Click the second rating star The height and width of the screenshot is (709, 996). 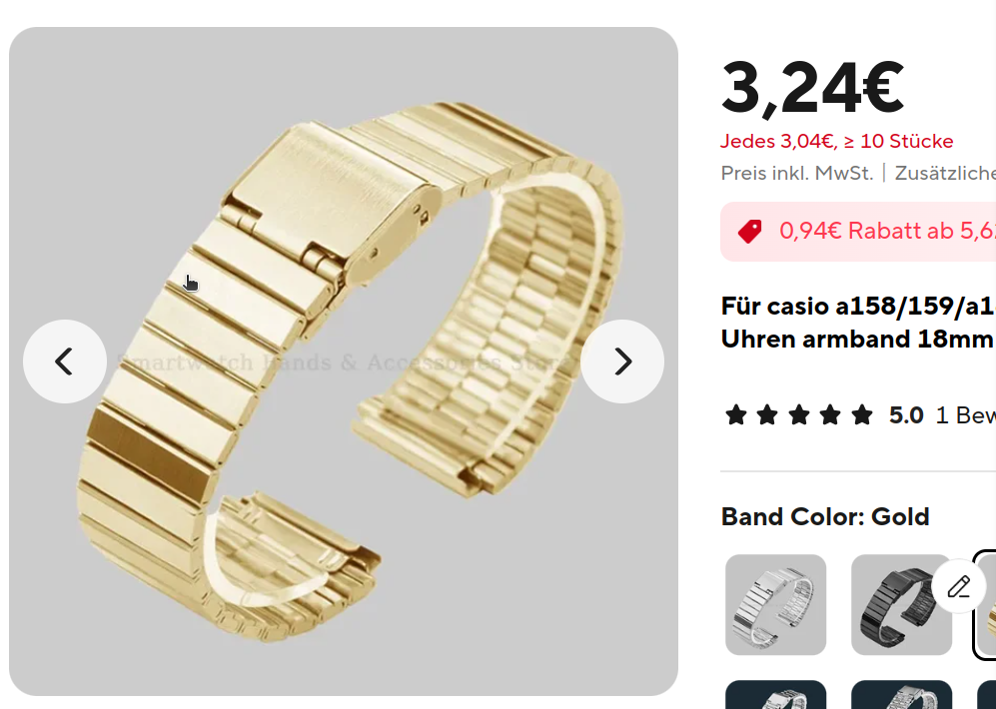(x=767, y=415)
